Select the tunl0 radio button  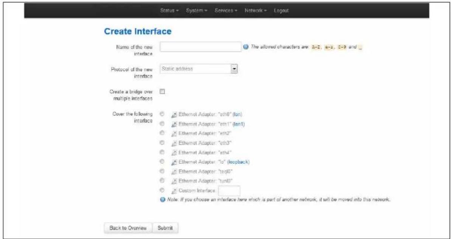coord(162,181)
